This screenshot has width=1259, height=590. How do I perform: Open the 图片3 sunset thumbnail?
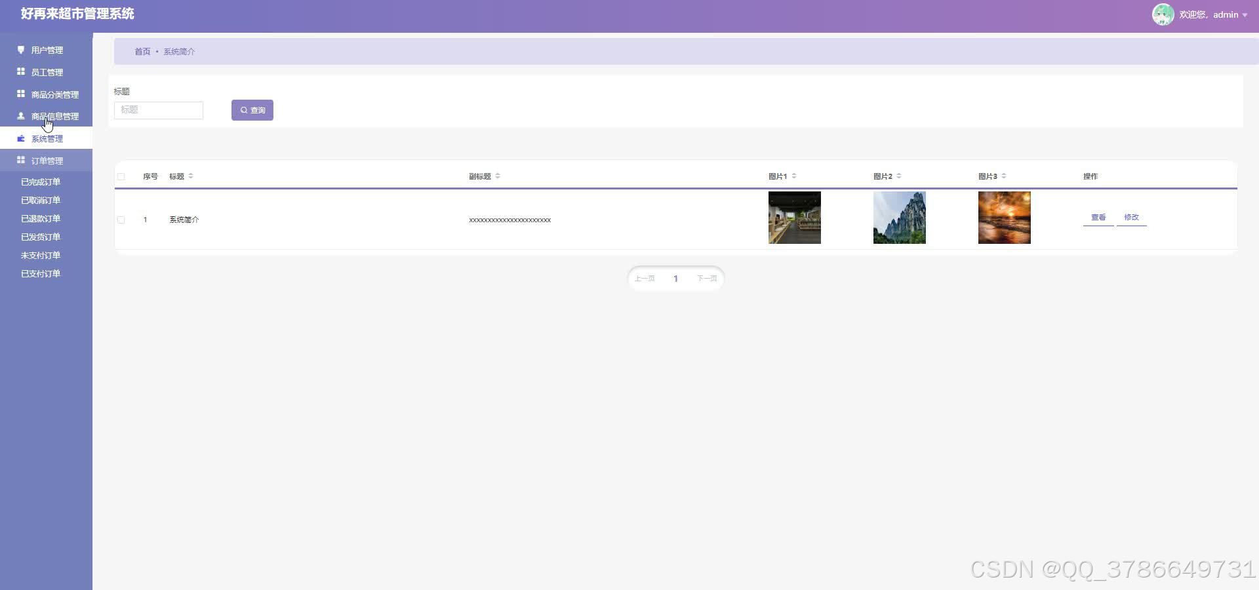tap(1005, 218)
